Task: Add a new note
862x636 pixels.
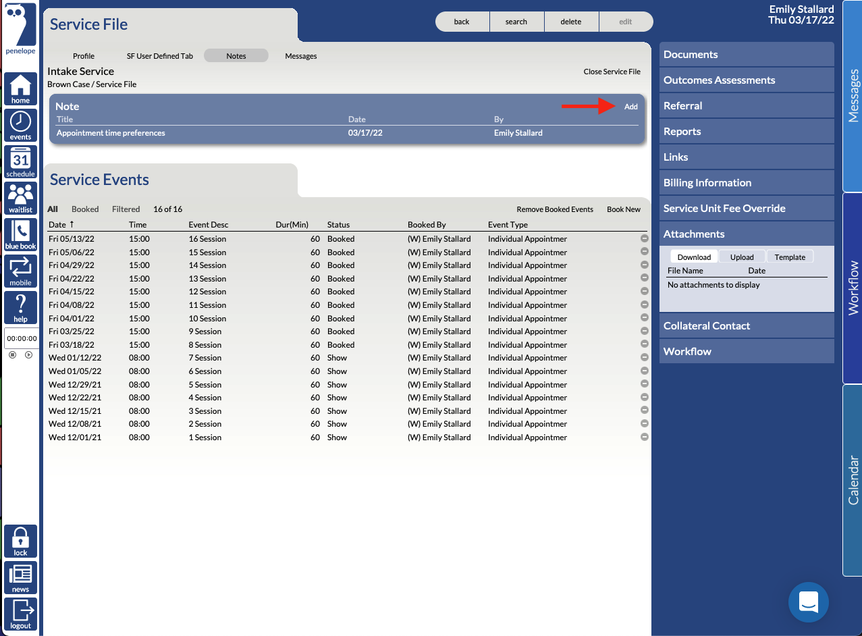Action: click(x=631, y=107)
